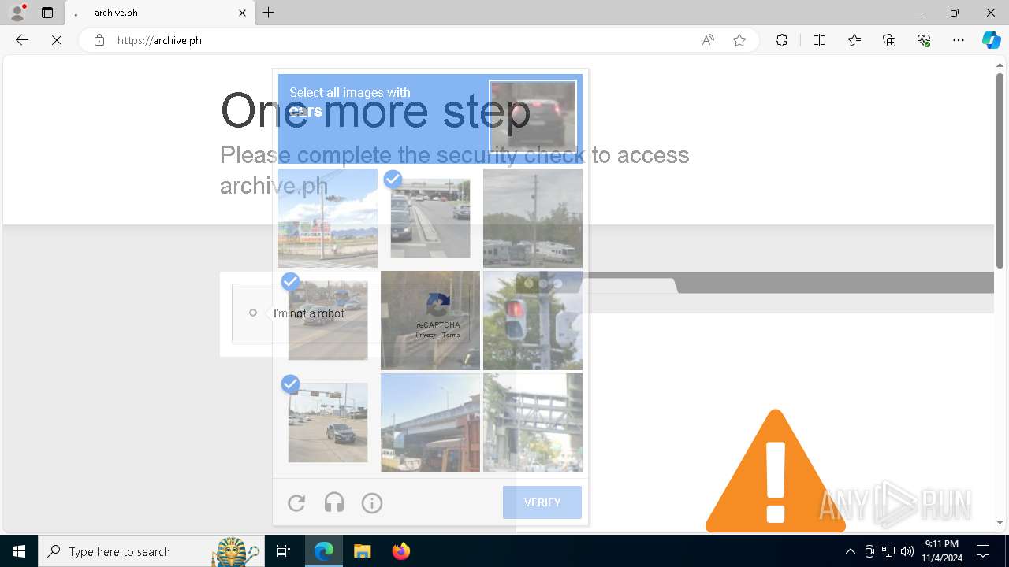
Task: Open volume control in tray
Action: (907, 551)
